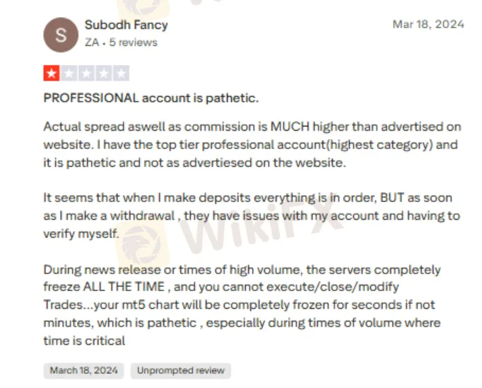Click the watermark emblem near "verify myself"
This screenshot has height=388, width=482.
(x=137, y=240)
